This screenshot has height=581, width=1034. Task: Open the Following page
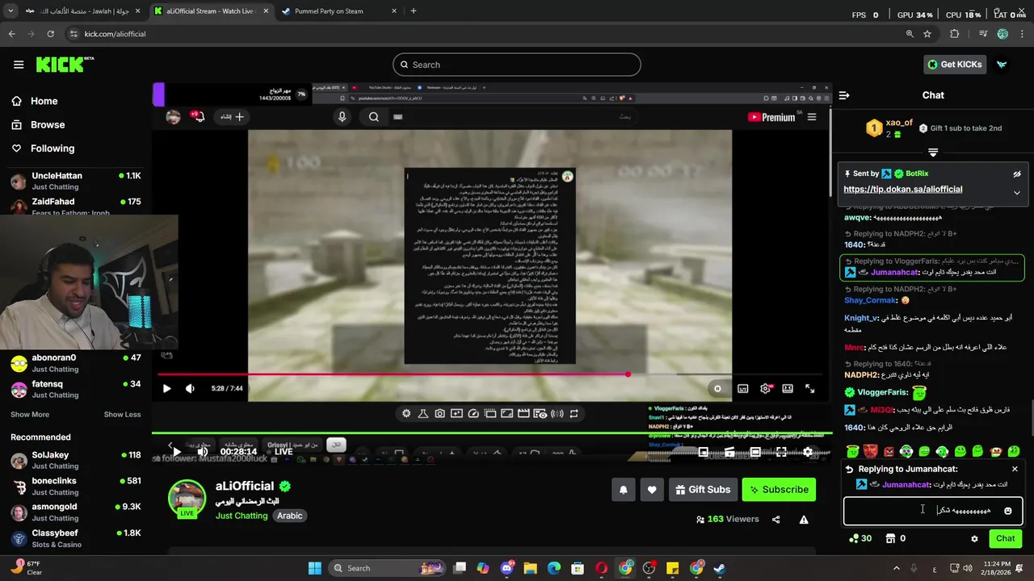click(44, 148)
